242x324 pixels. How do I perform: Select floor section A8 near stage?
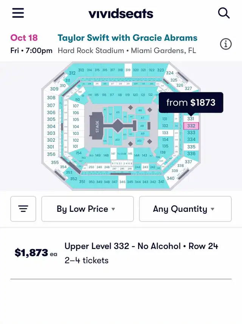142,126
